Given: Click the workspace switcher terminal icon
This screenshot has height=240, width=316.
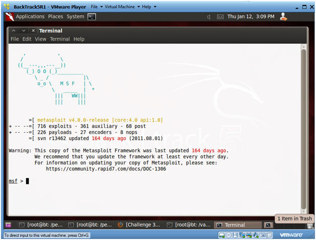Looking at the screenshot, I should click(268, 225).
